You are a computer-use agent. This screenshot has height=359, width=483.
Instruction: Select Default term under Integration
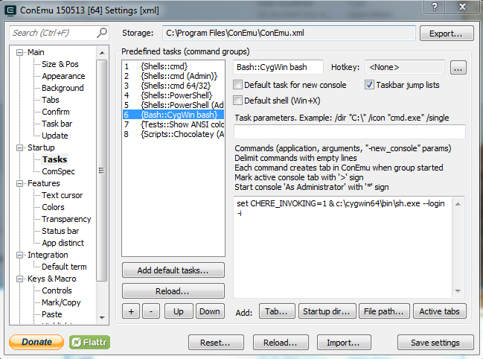coord(64,267)
